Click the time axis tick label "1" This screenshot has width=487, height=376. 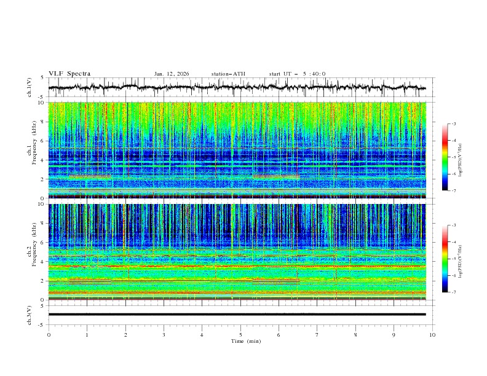pos(87,335)
